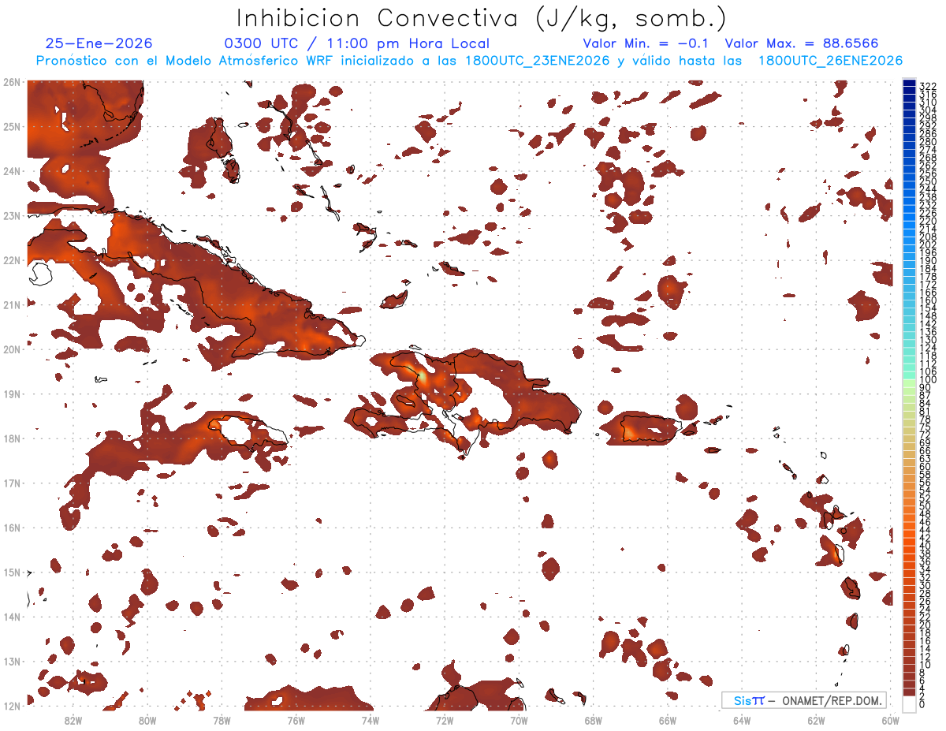Click the 68W longitude label

tap(594, 719)
